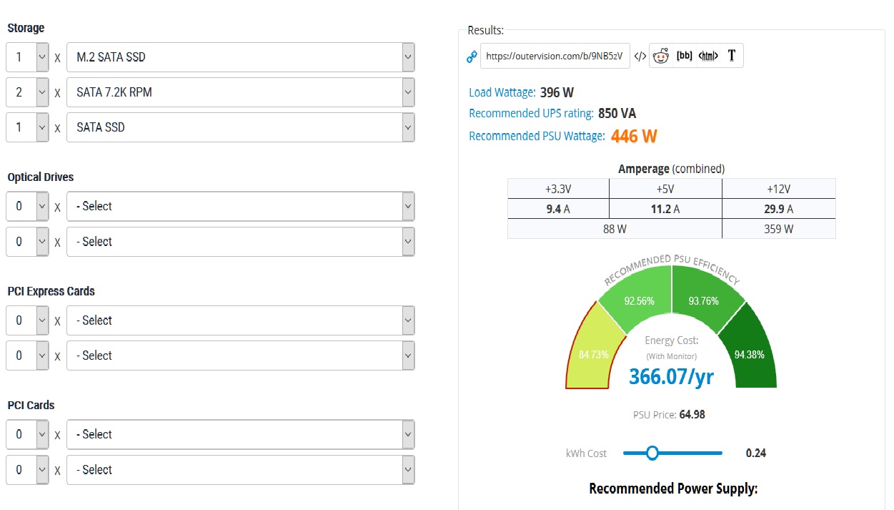Viewport: 894px width, 510px height.
Task: Click the outervision.com results URL field
Action: (x=555, y=56)
